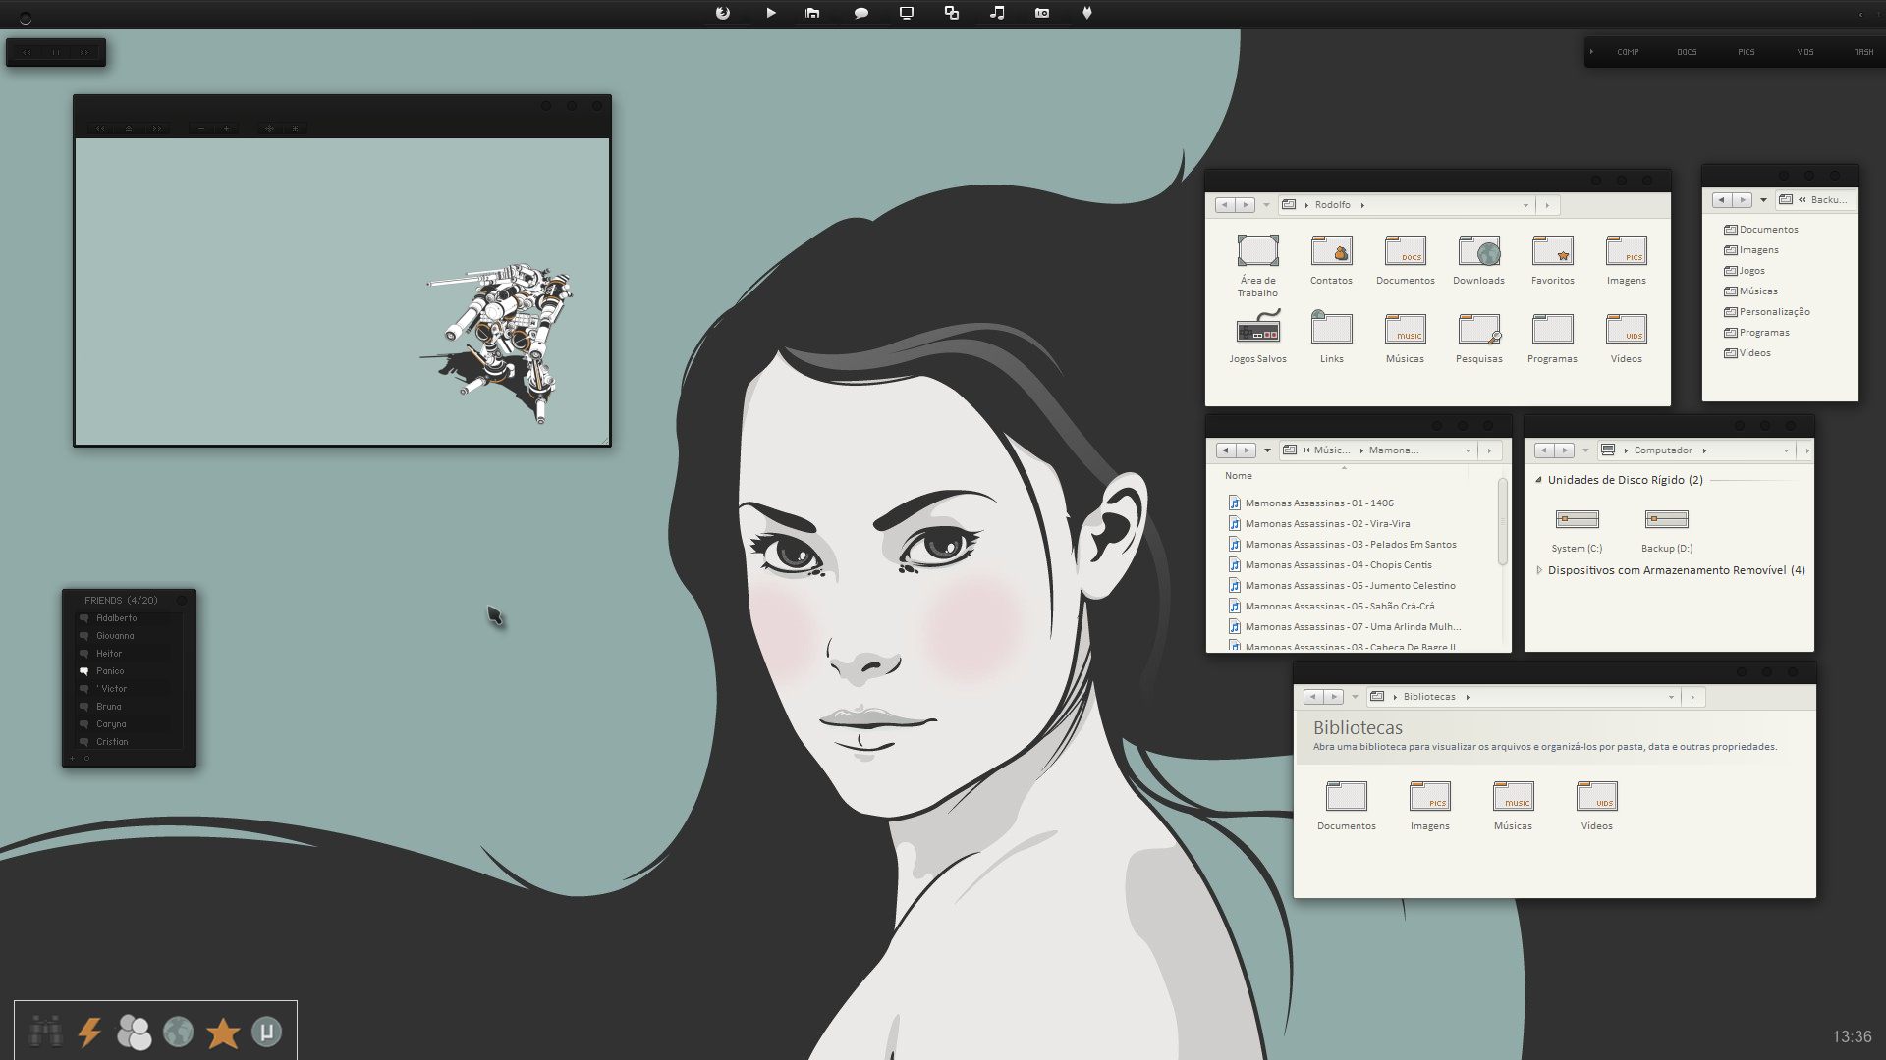Go back in the Computador window
The image size is (1886, 1060).
click(1544, 450)
